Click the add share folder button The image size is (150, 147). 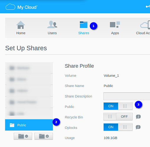tap(44, 136)
